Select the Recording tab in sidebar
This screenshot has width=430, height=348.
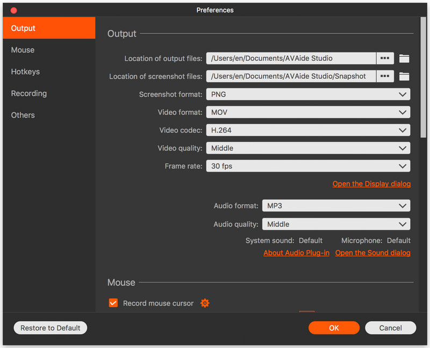tap(29, 93)
